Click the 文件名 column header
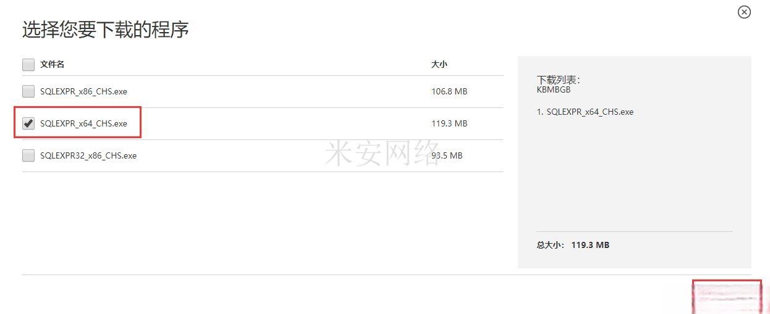The image size is (770, 314). (53, 64)
